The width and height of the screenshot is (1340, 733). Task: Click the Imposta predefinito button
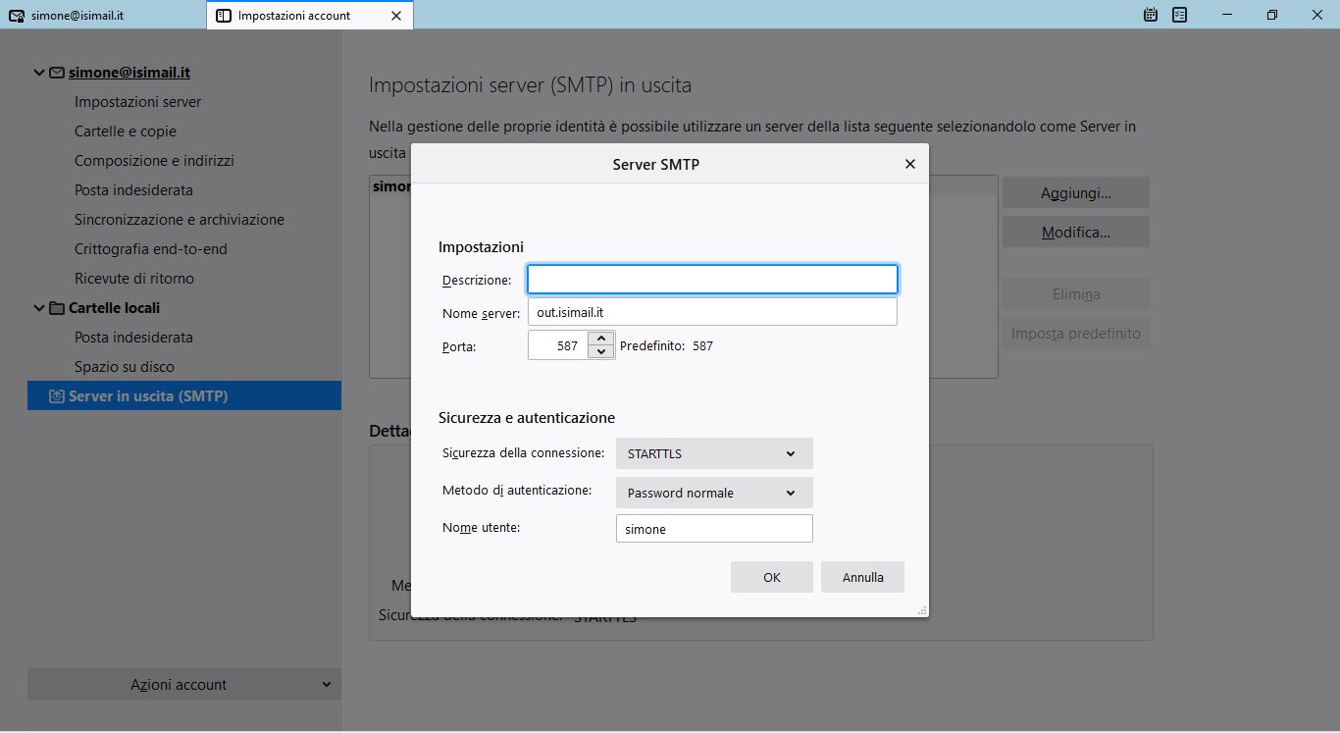coord(1076,334)
